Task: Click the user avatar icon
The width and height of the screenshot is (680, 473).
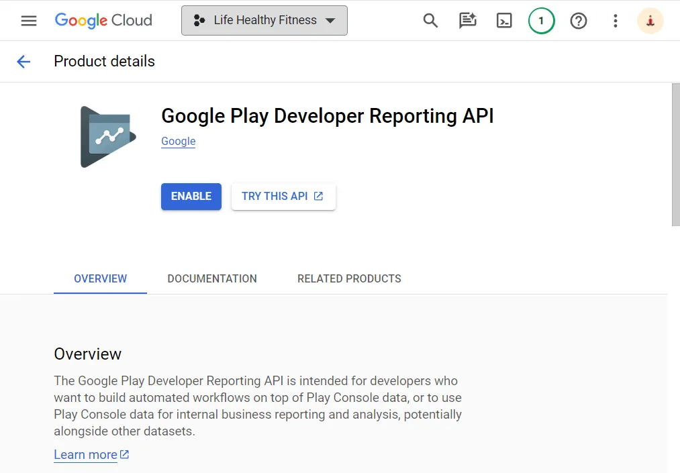Action: [650, 21]
